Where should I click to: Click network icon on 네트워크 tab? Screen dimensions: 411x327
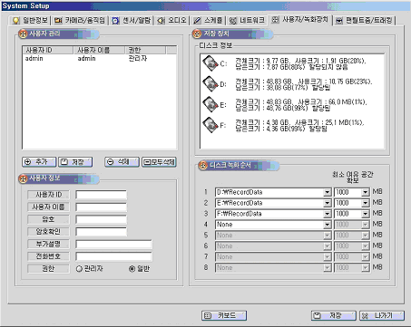coord(233,21)
